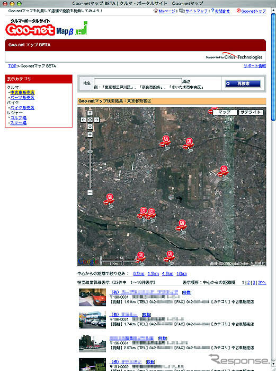Zoom out with the map minus button
The image size is (276, 371).
[x=90, y=192]
